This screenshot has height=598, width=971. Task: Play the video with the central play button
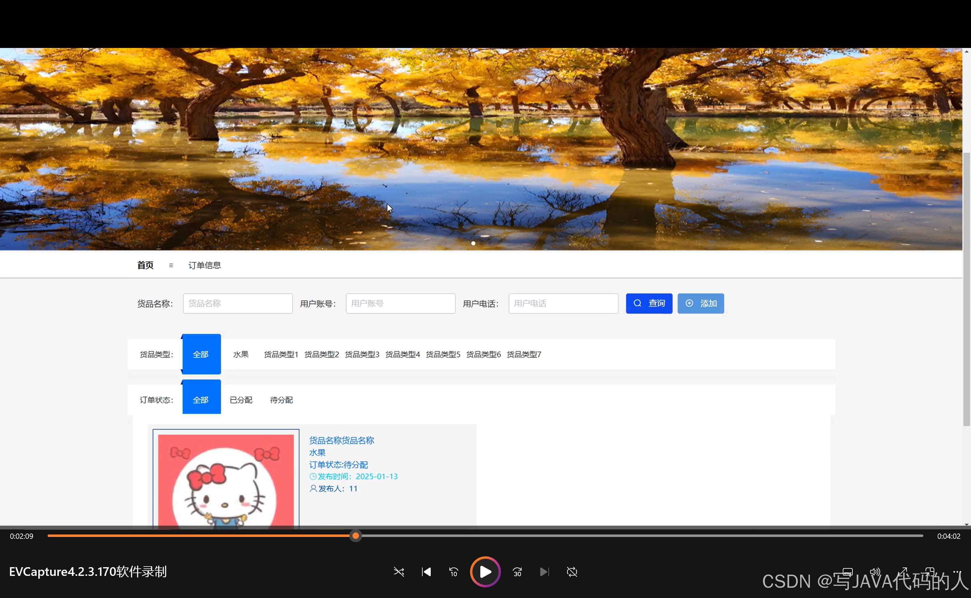pyautogui.click(x=485, y=572)
